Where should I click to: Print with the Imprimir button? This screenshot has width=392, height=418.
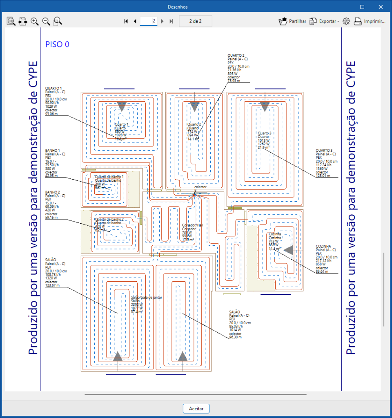370,21
